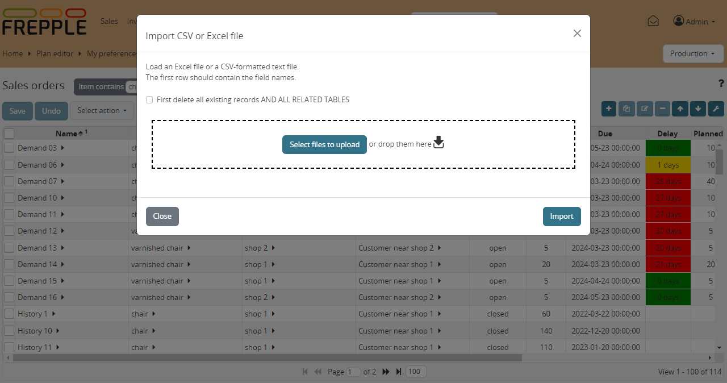Screen dimensions: 727x383
Task: Expand the Select action dropdown
Action: click(102, 111)
